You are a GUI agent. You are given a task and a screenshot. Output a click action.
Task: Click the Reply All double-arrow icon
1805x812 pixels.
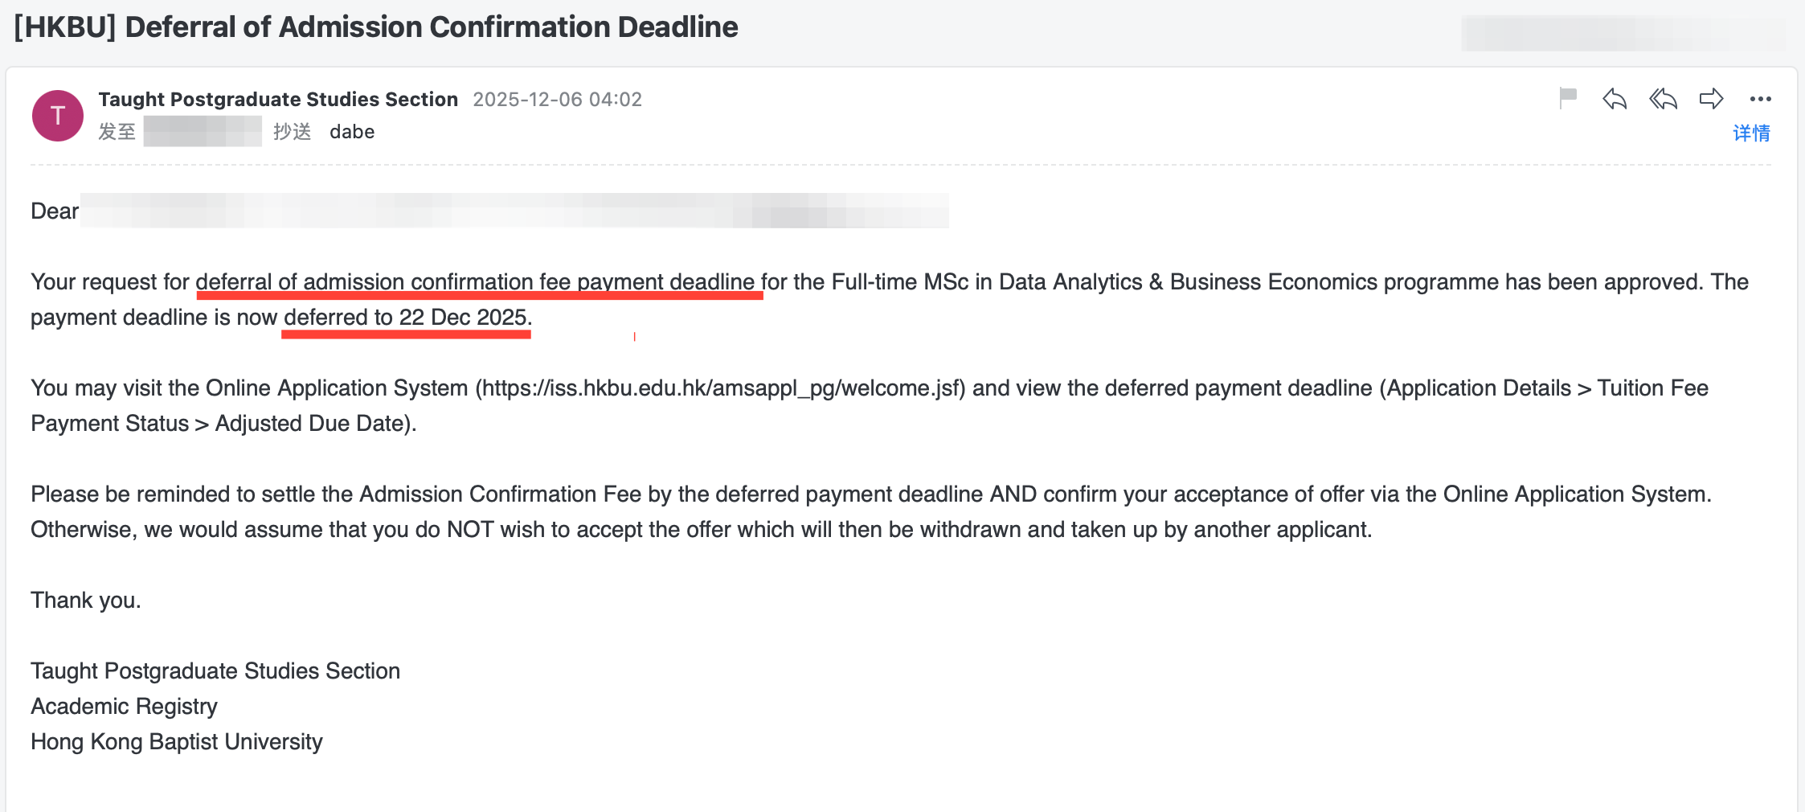click(x=1663, y=99)
